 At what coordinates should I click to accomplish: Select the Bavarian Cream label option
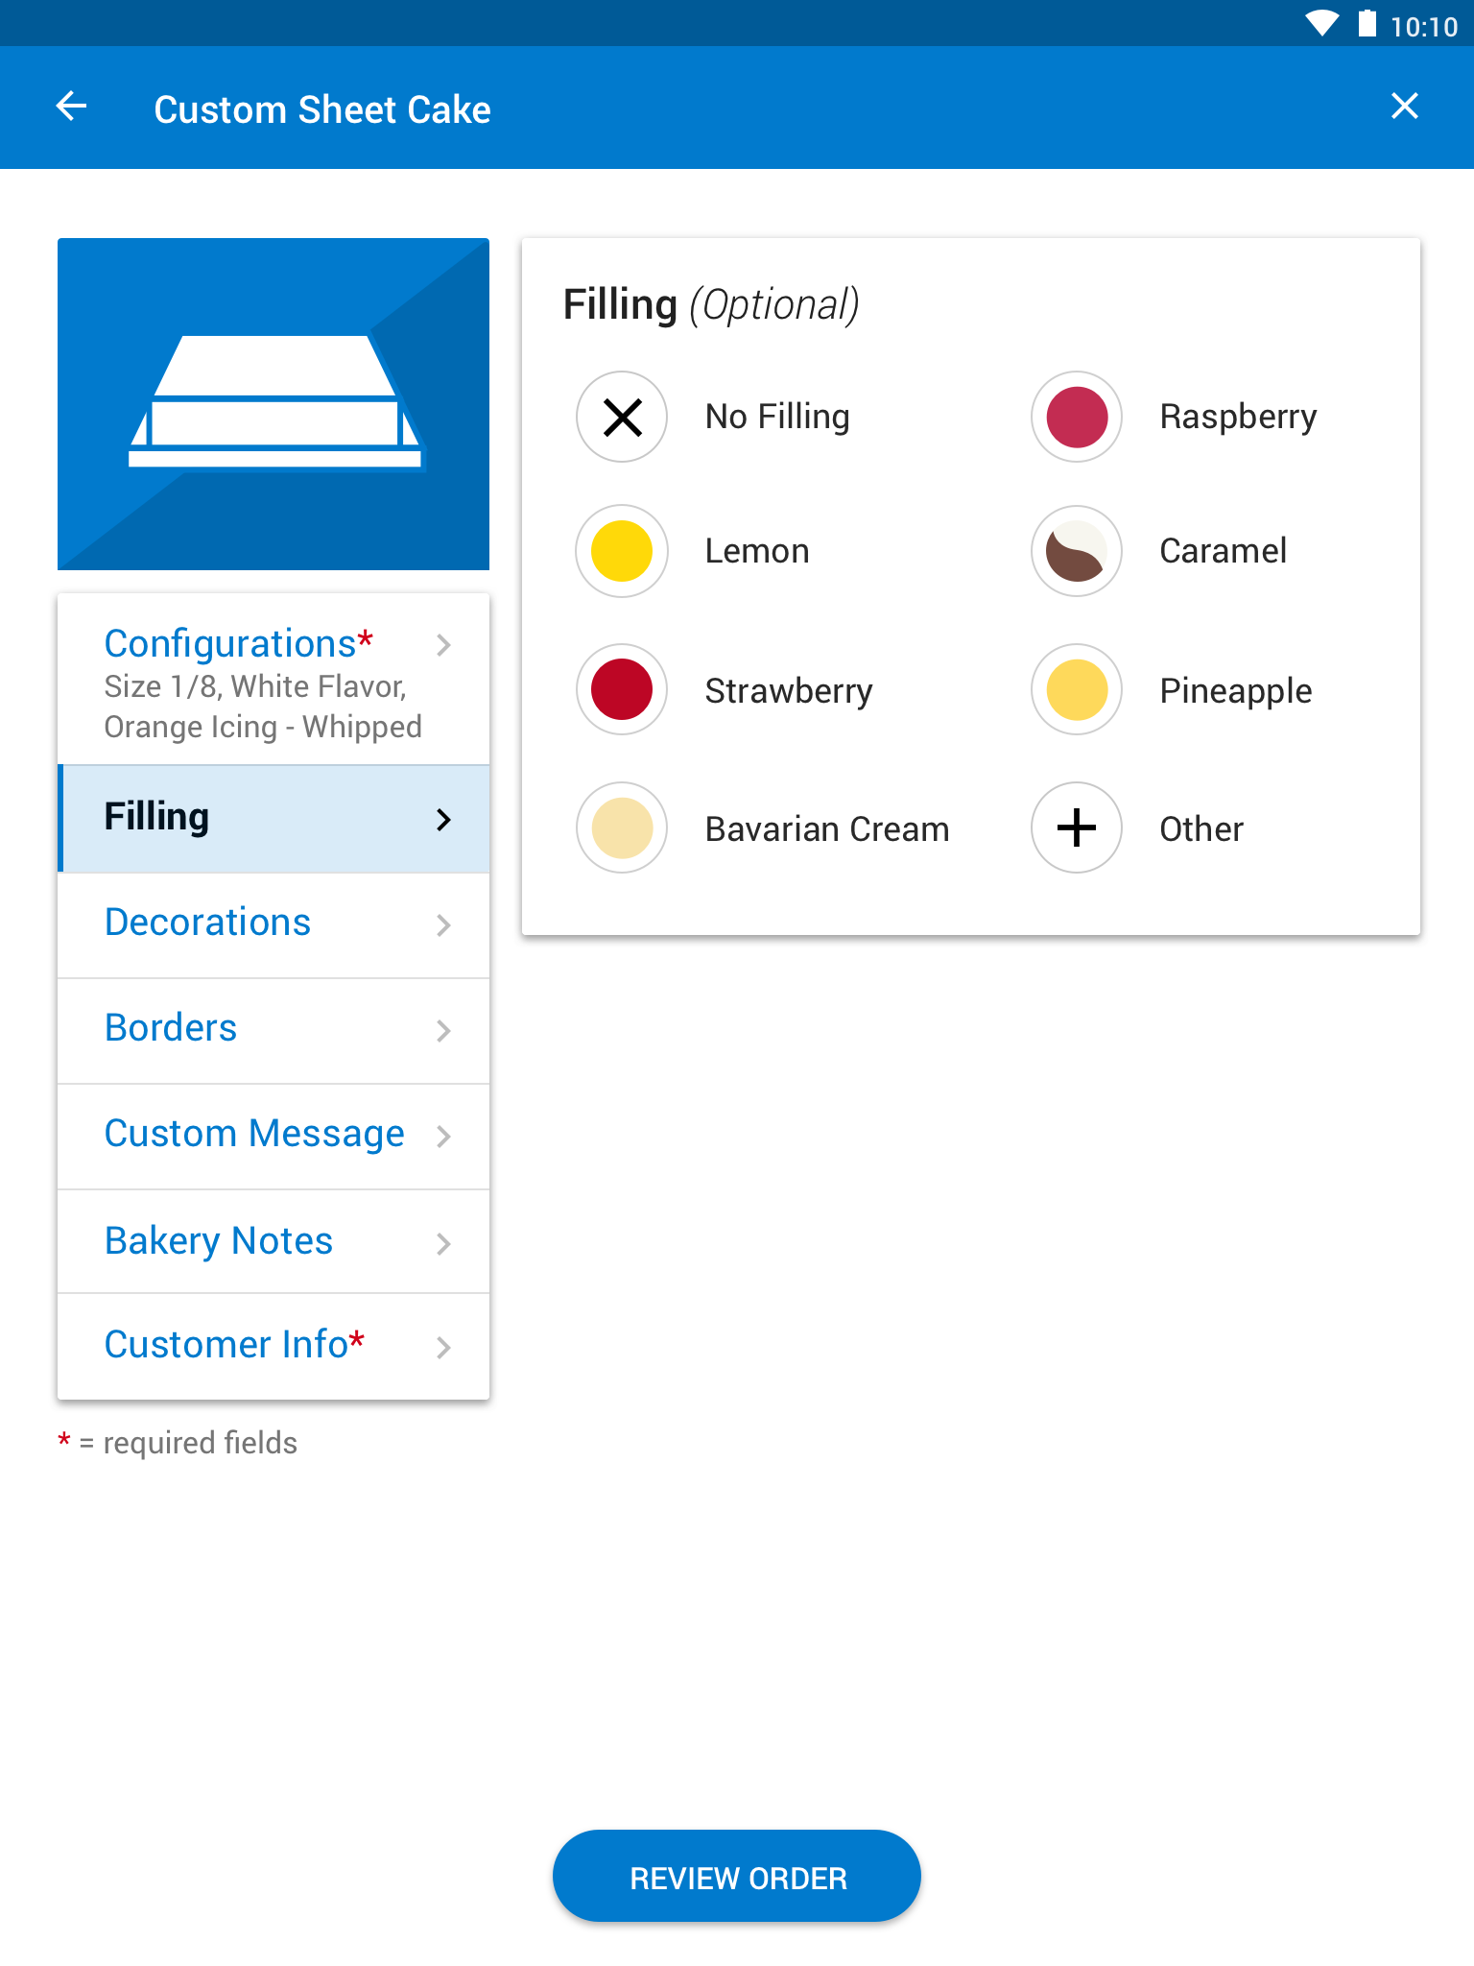[827, 829]
